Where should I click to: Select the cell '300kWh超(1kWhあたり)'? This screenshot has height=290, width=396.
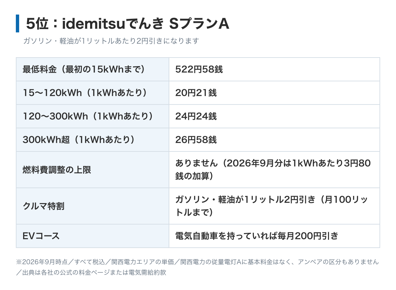[93, 140]
